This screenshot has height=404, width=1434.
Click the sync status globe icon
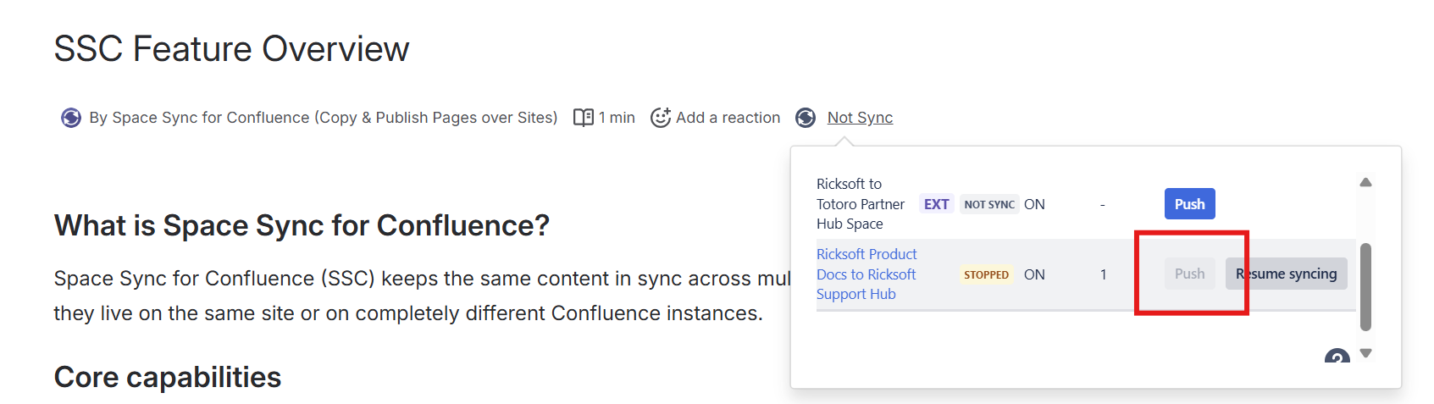tap(806, 118)
